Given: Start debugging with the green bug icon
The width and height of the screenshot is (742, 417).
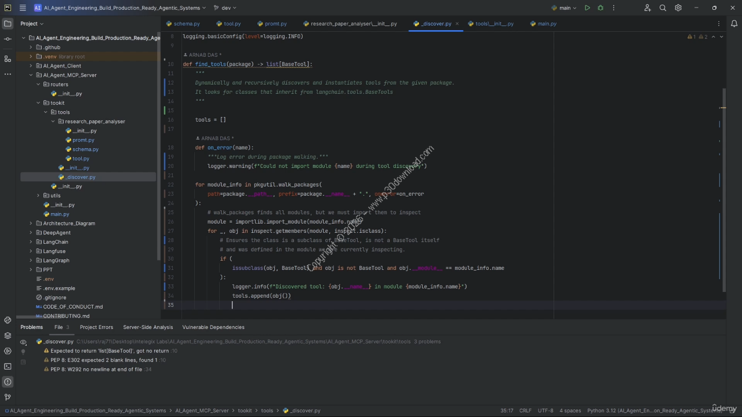Looking at the screenshot, I should 601,8.
